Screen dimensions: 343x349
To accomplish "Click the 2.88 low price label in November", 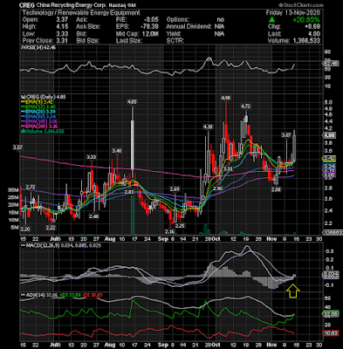I will [276, 189].
